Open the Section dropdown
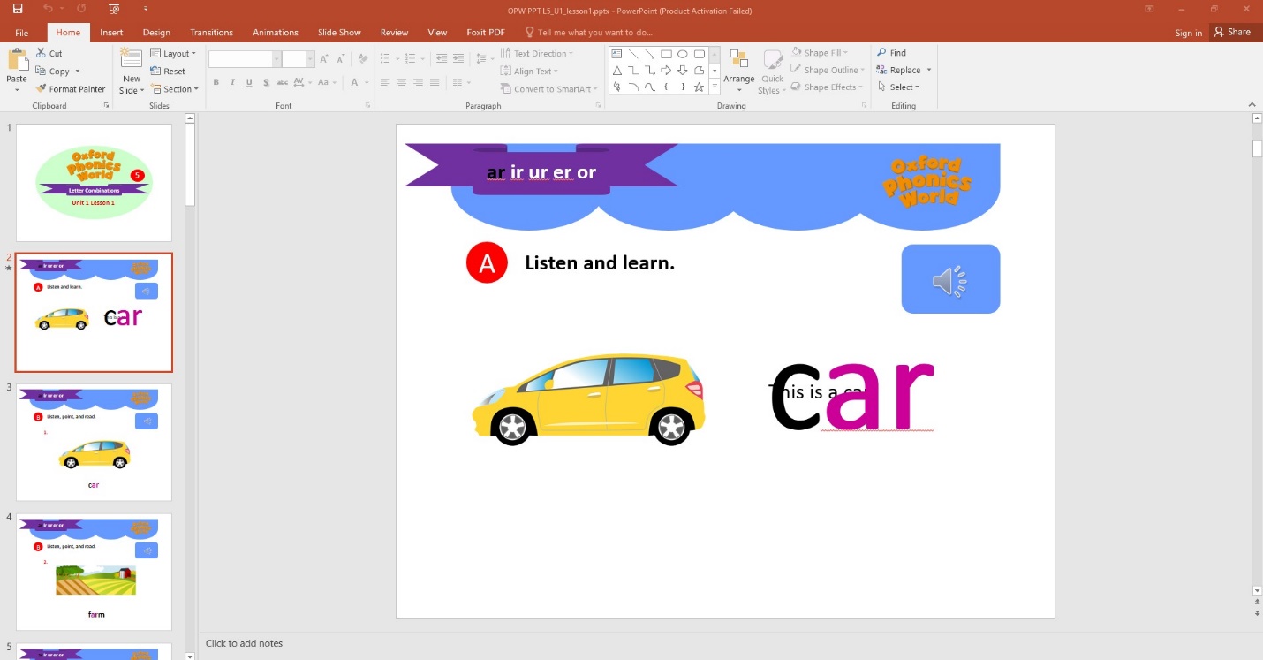This screenshot has height=660, width=1263. [175, 88]
